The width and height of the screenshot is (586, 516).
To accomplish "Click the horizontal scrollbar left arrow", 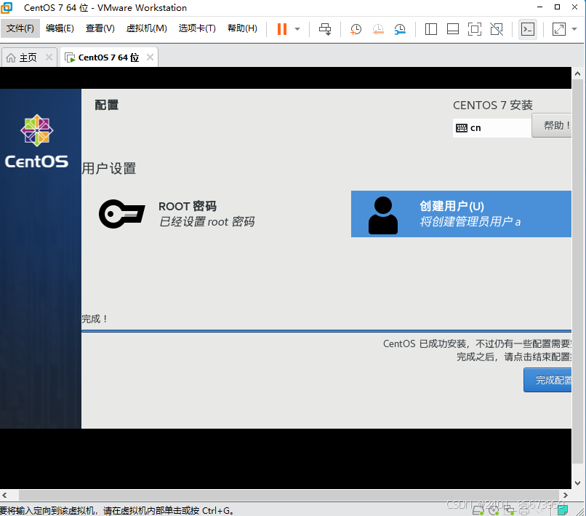I will pos(4,495).
